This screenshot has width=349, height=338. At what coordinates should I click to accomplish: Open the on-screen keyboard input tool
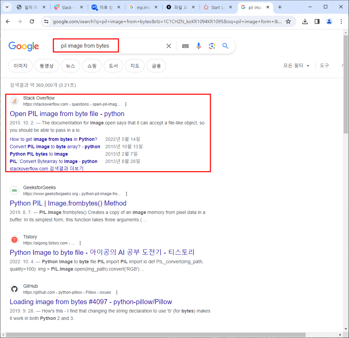tap(185, 46)
